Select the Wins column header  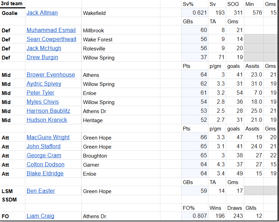click(217, 208)
